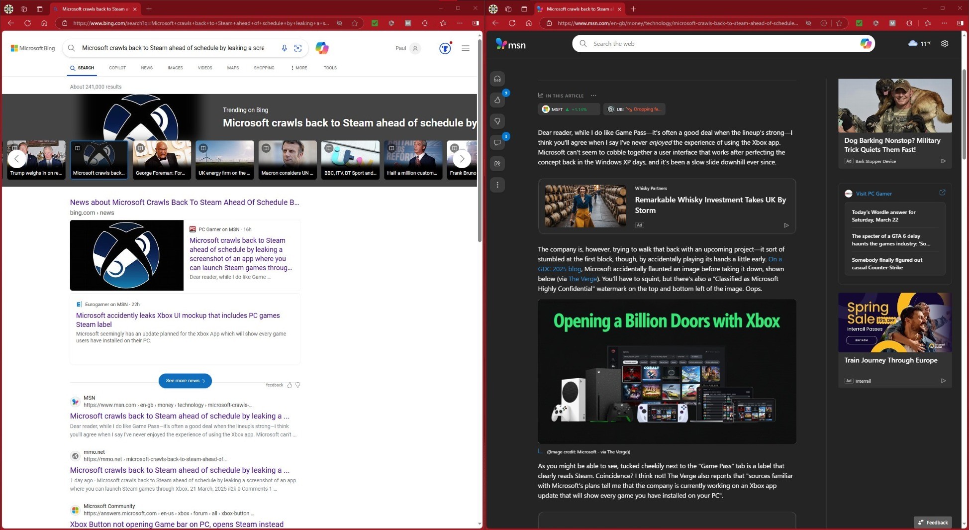
Task: Open Visit PC Gamer link
Action: point(873,194)
